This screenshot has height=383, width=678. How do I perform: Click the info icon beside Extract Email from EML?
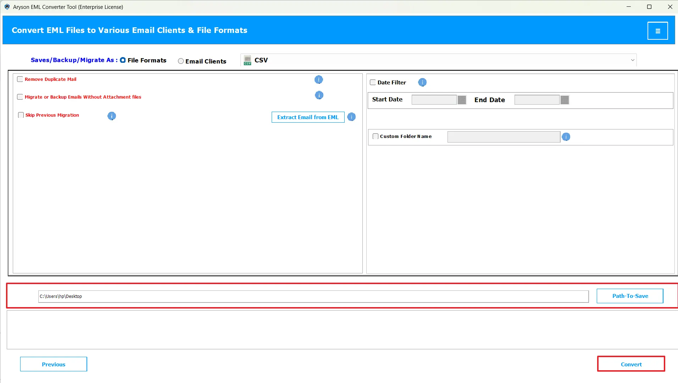click(x=351, y=117)
